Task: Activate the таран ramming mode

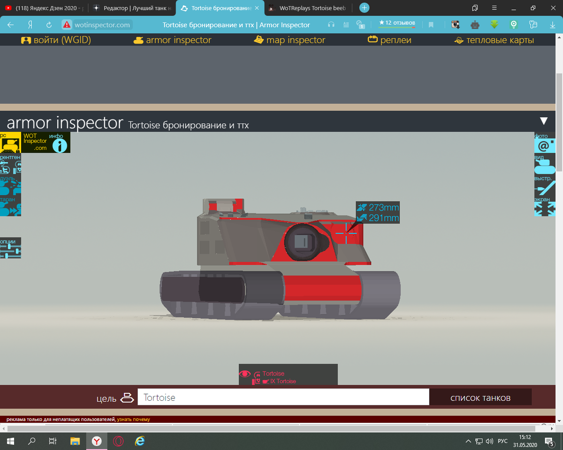Action: (x=10, y=206)
